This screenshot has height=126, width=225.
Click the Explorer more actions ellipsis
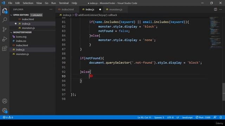(51, 9)
